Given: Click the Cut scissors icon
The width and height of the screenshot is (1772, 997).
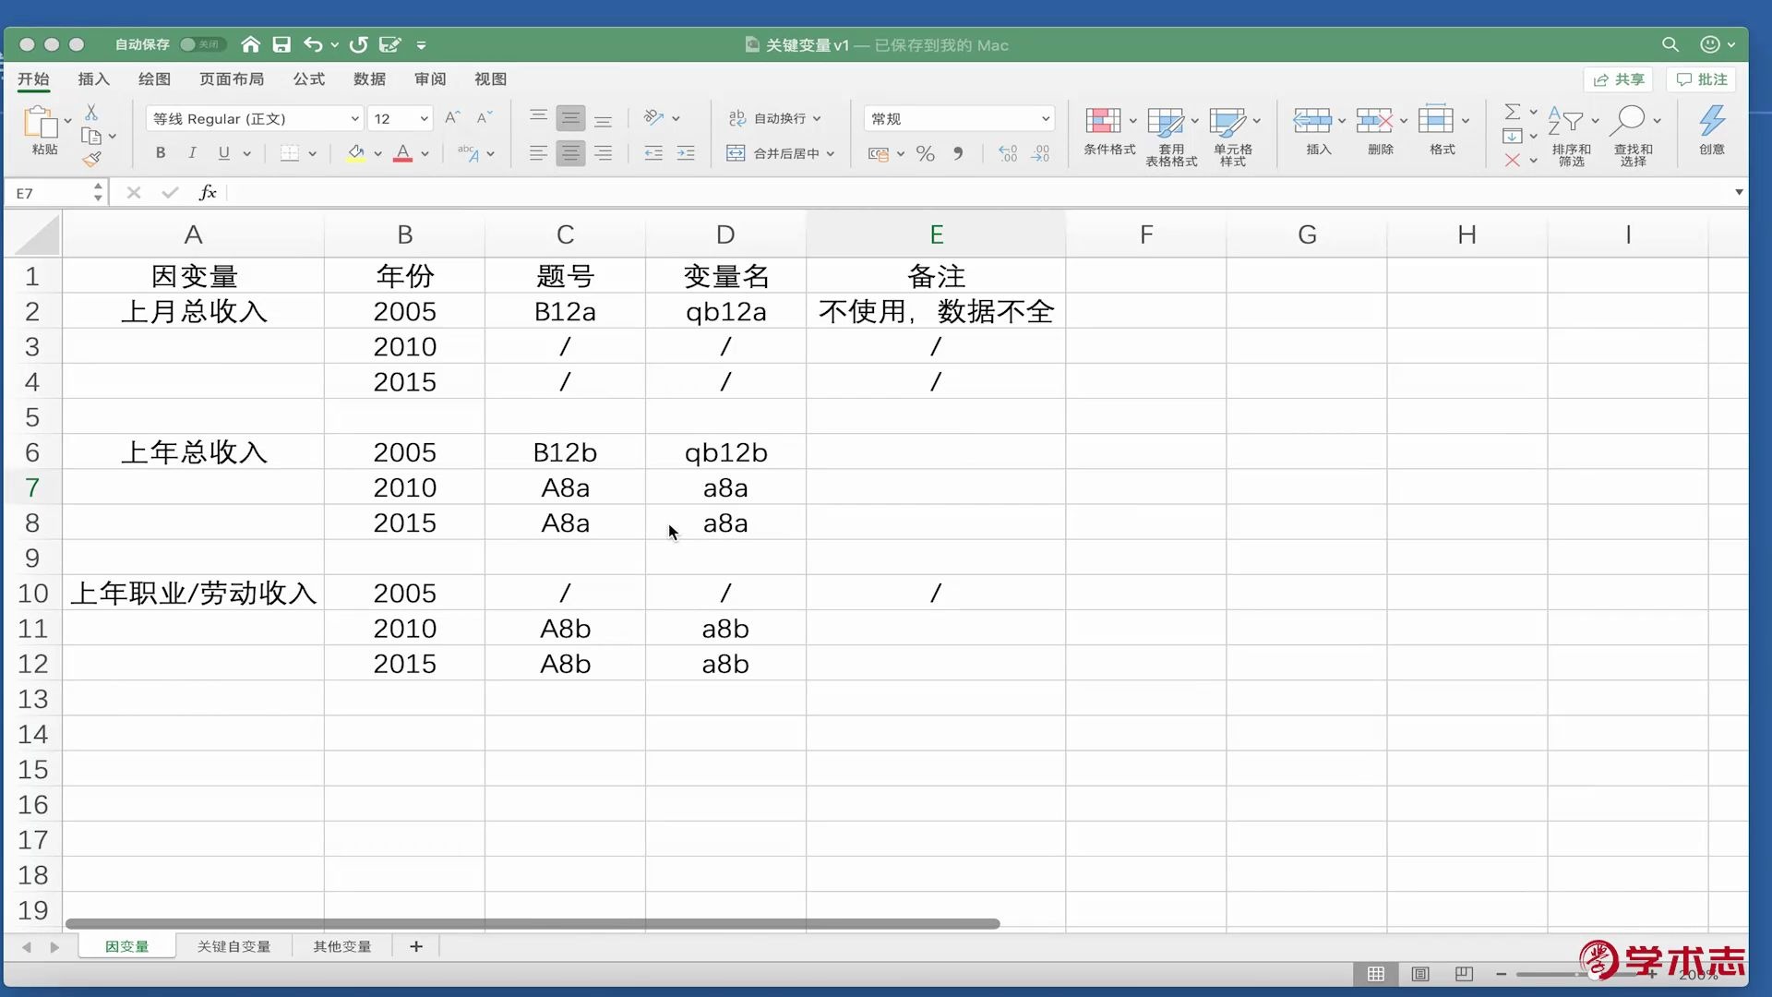Looking at the screenshot, I should coord(91,112).
